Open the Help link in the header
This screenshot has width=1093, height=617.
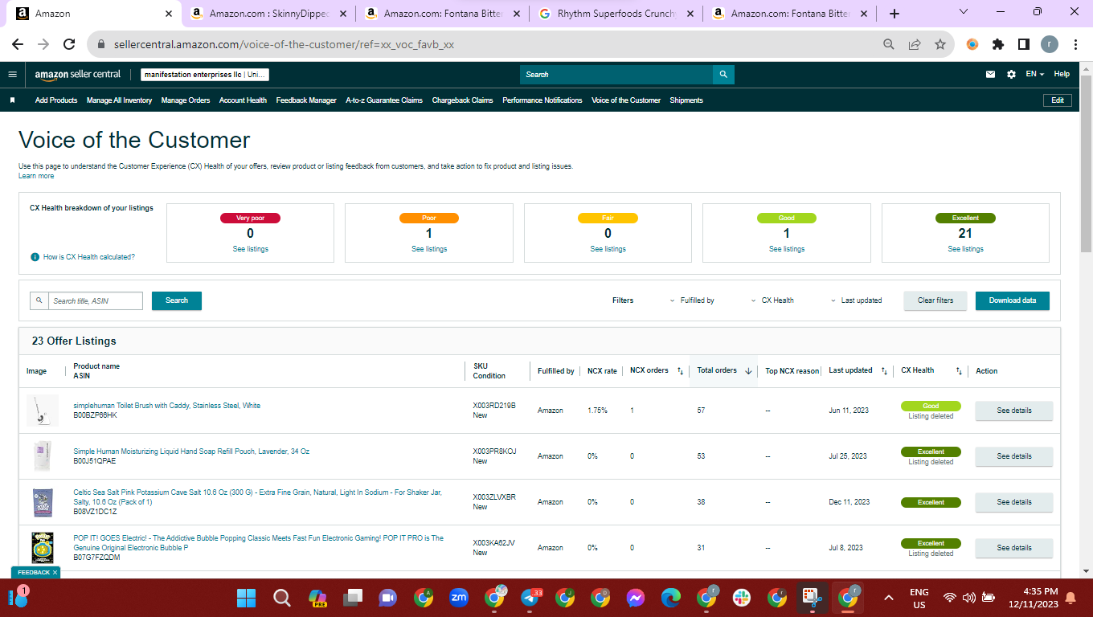coord(1062,74)
